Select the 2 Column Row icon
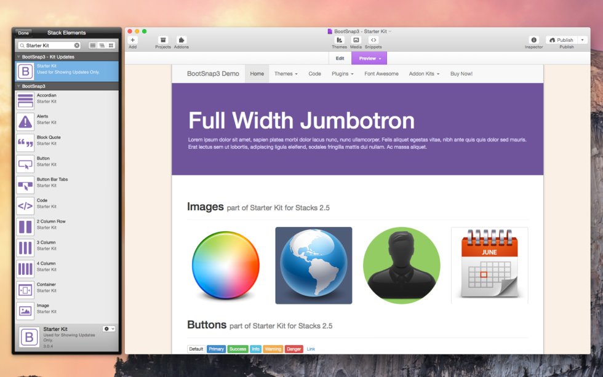Image resolution: width=603 pixels, height=377 pixels. click(x=25, y=227)
